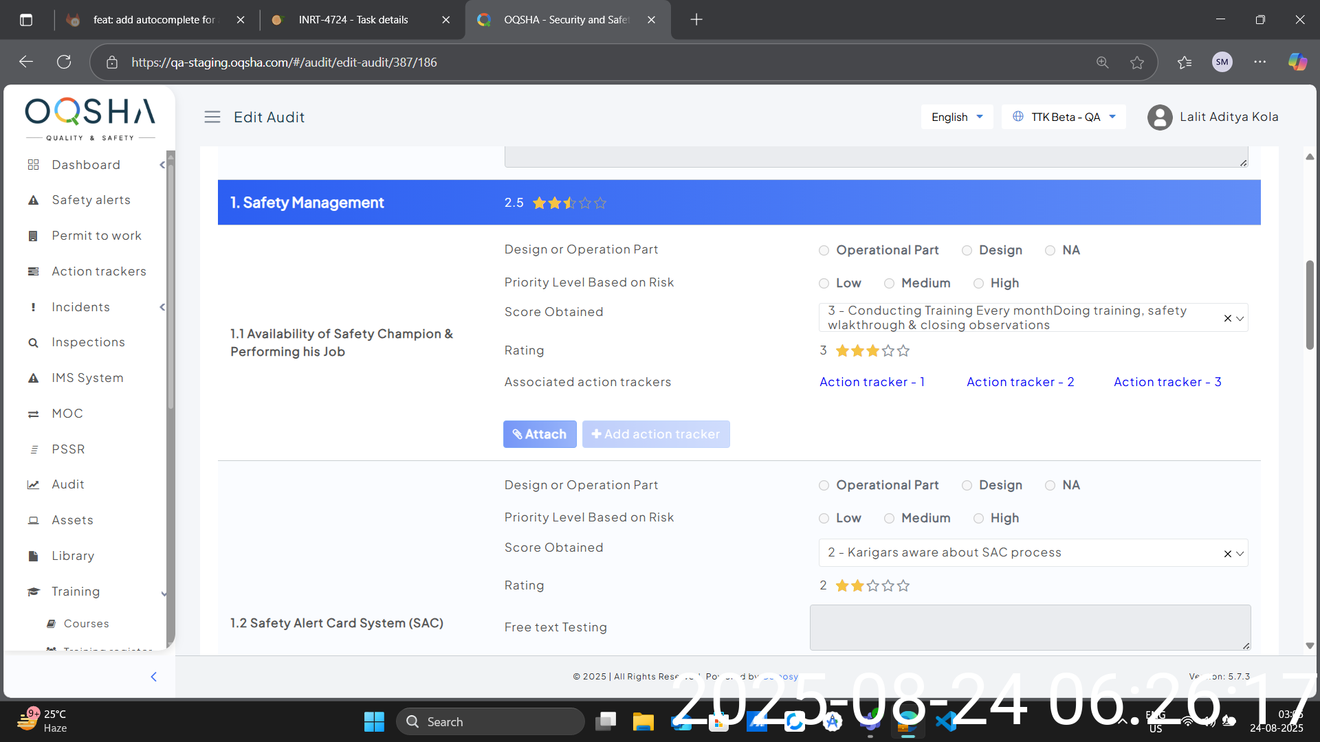Select Medium priority radio for item 1.2
The image size is (1320, 742).
[x=889, y=519]
